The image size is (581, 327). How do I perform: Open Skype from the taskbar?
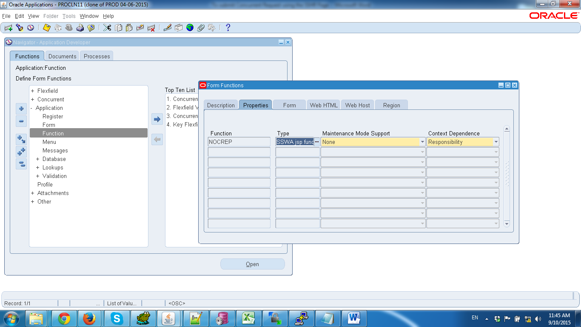(x=117, y=318)
